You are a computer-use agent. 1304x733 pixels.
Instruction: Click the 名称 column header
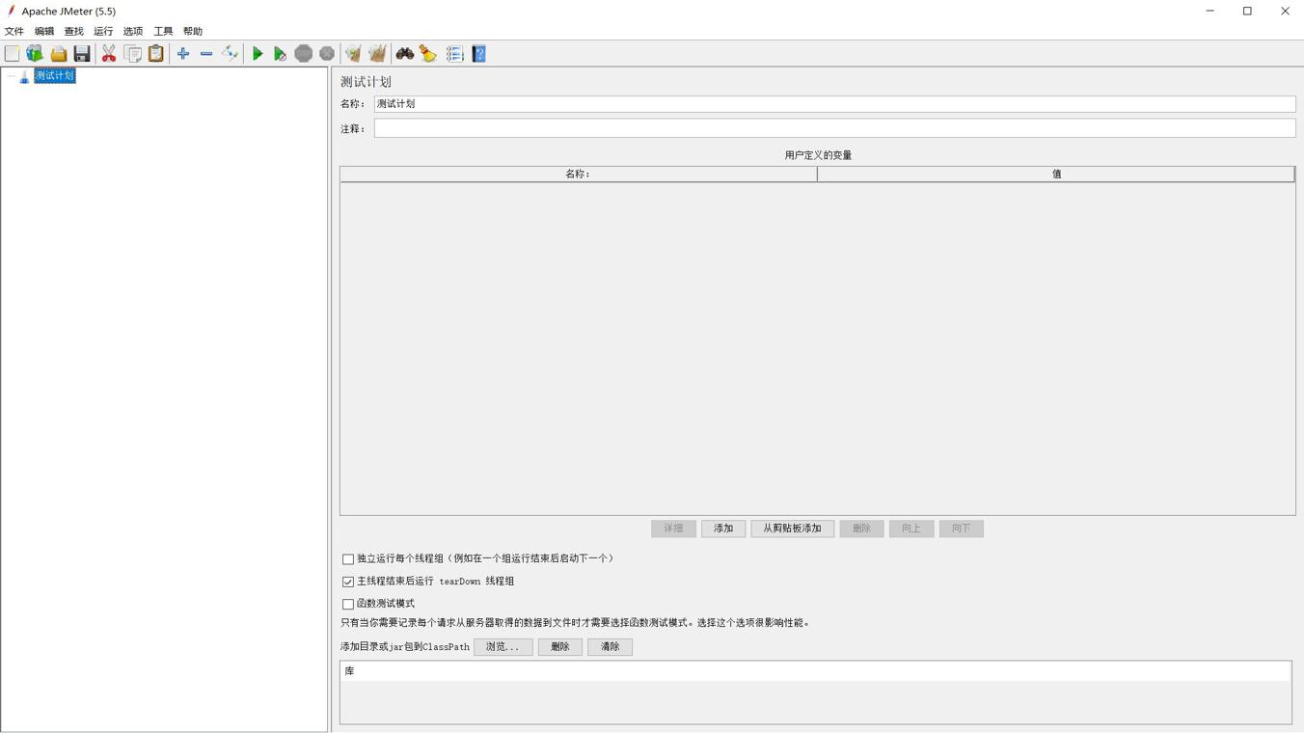coord(578,174)
